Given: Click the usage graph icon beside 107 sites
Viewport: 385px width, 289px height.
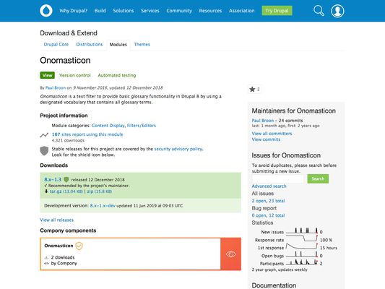Looking at the screenshot, I should coord(44,135).
